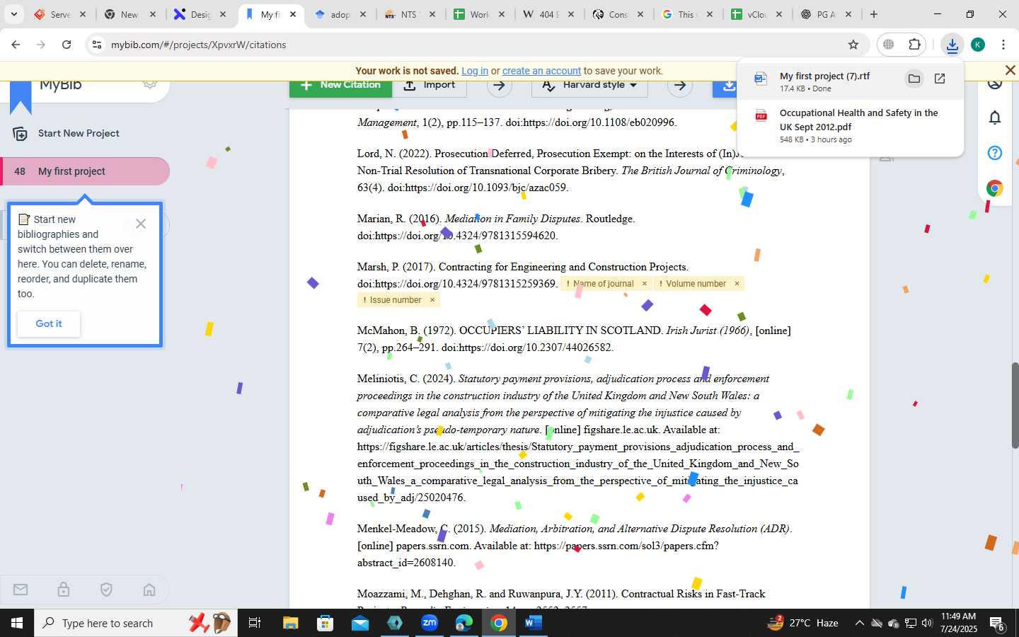Bookmark this page with the star icon
This screenshot has height=637, width=1019.
pyautogui.click(x=853, y=45)
